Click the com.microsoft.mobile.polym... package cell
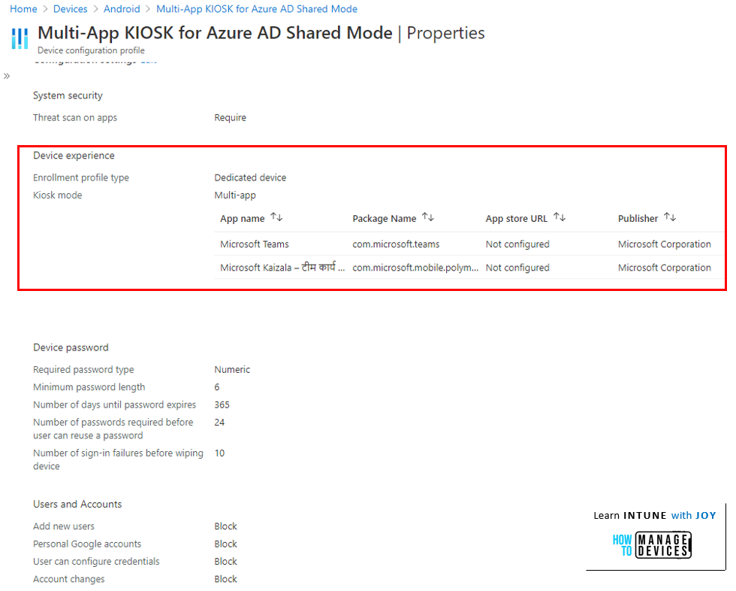The image size is (736, 591). tap(415, 268)
